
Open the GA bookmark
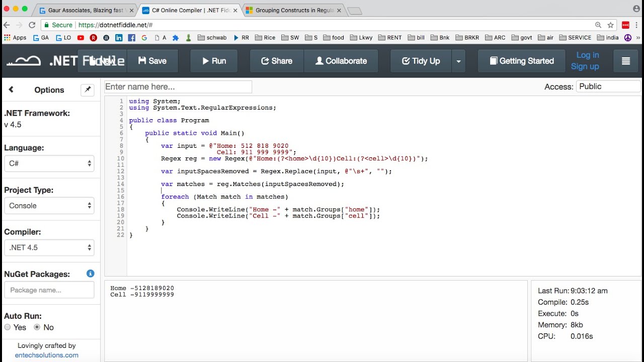click(x=41, y=38)
